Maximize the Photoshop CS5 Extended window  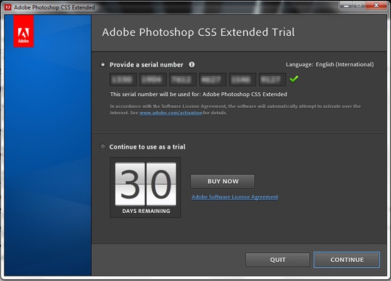[359, 5]
